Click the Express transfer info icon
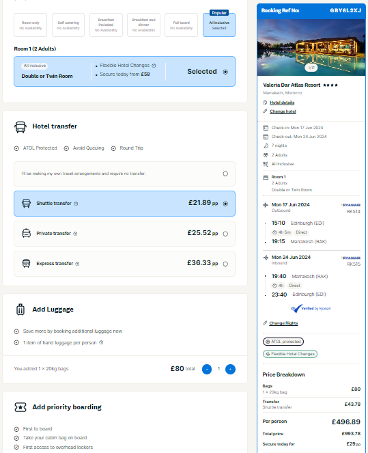Viewport: 368px width, 453px height. point(77,264)
